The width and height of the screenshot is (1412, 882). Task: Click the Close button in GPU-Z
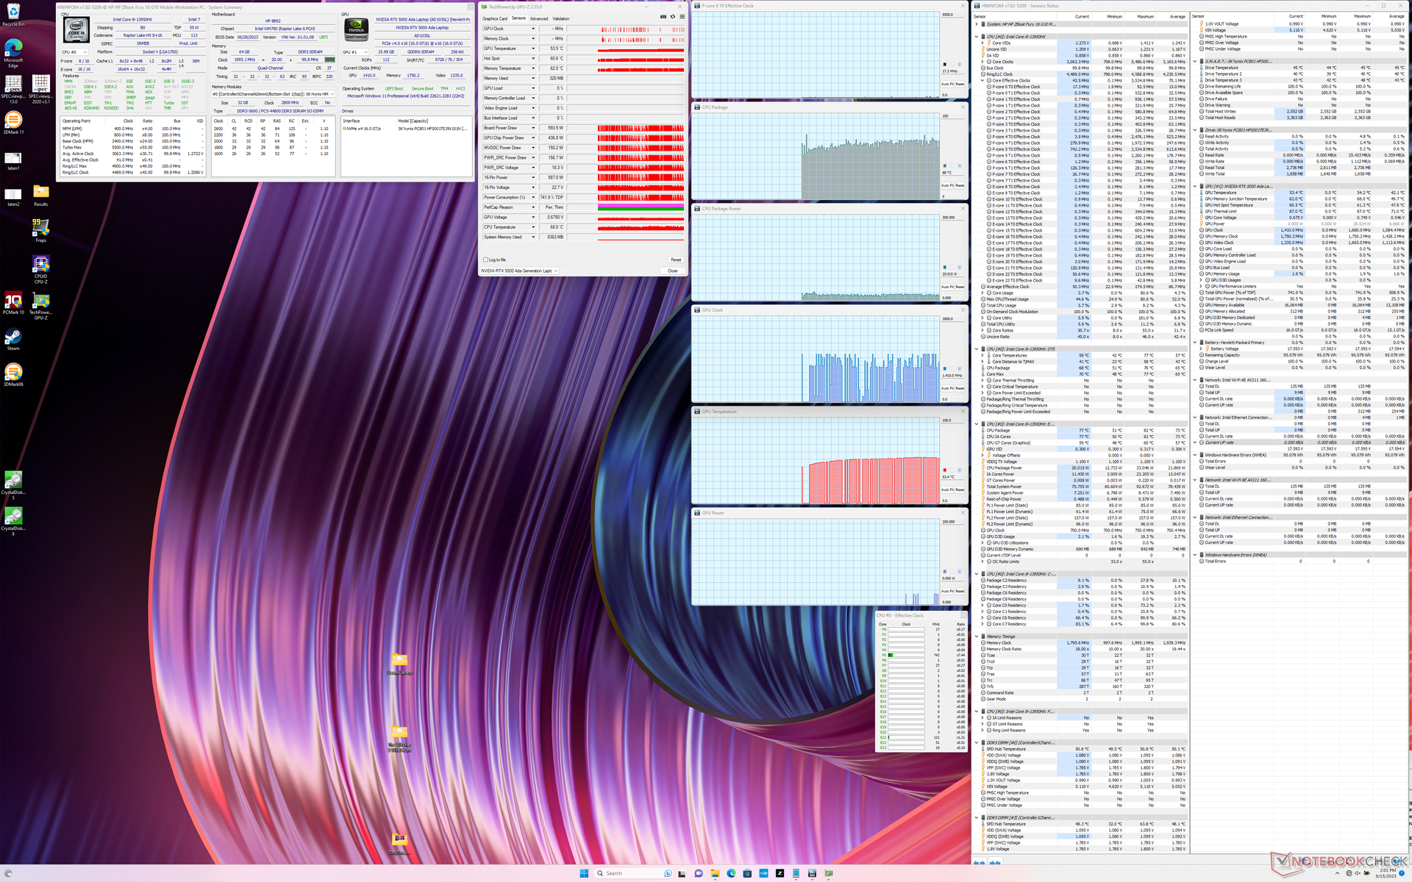pos(672,270)
